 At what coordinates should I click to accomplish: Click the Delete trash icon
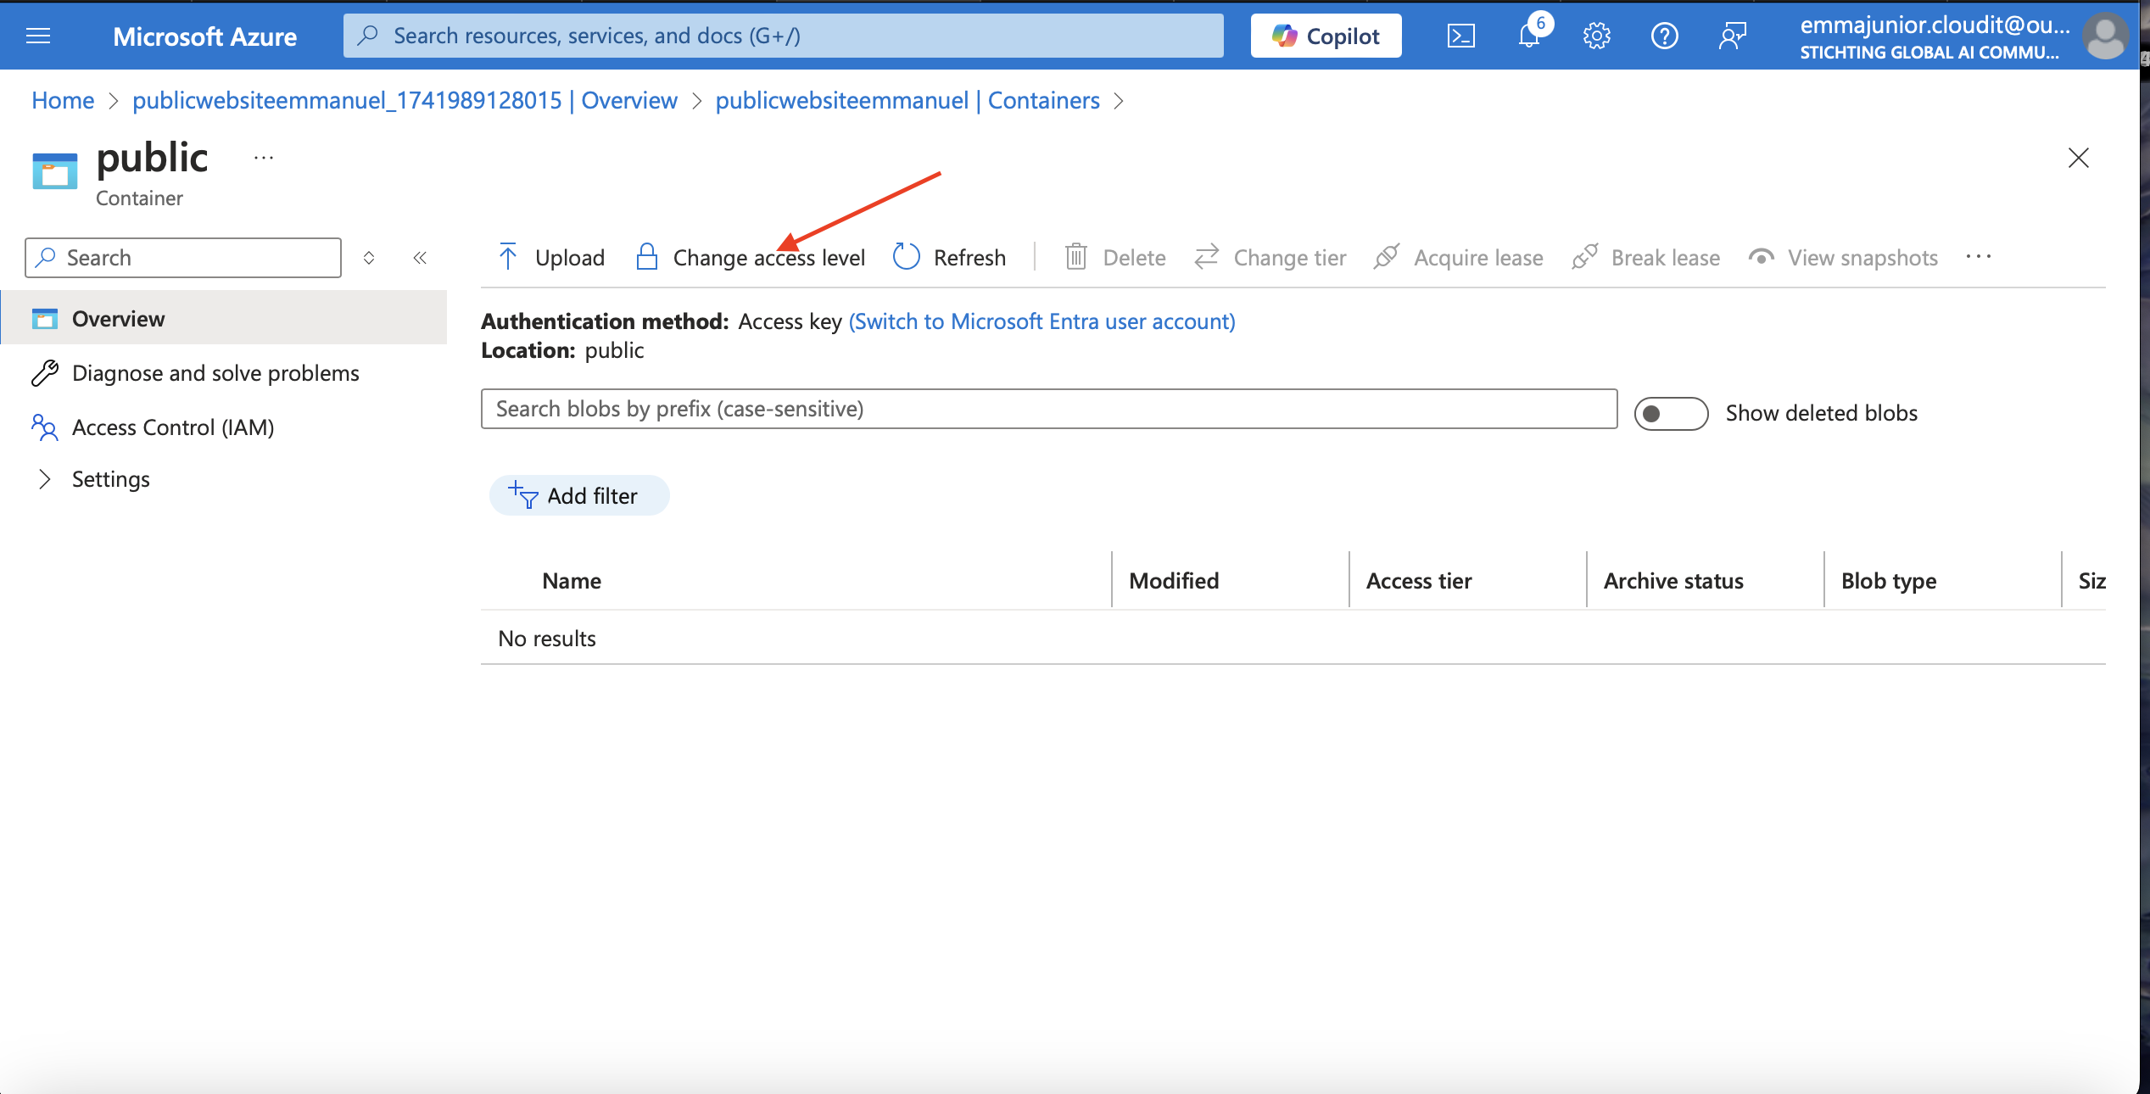coord(1075,257)
